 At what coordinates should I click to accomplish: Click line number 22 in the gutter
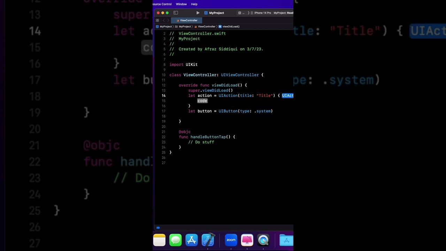coord(164,137)
